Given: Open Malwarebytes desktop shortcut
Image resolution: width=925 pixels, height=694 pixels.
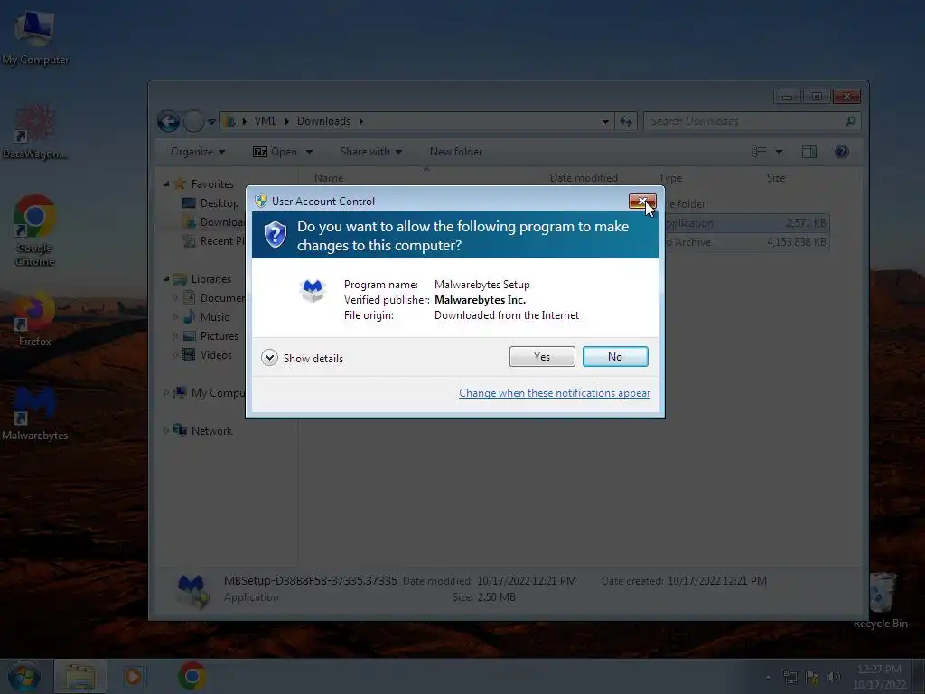Looking at the screenshot, I should [x=34, y=413].
